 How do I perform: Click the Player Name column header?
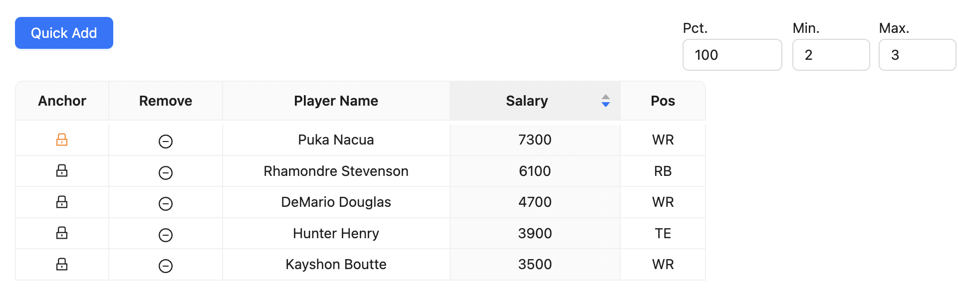pyautogui.click(x=336, y=101)
